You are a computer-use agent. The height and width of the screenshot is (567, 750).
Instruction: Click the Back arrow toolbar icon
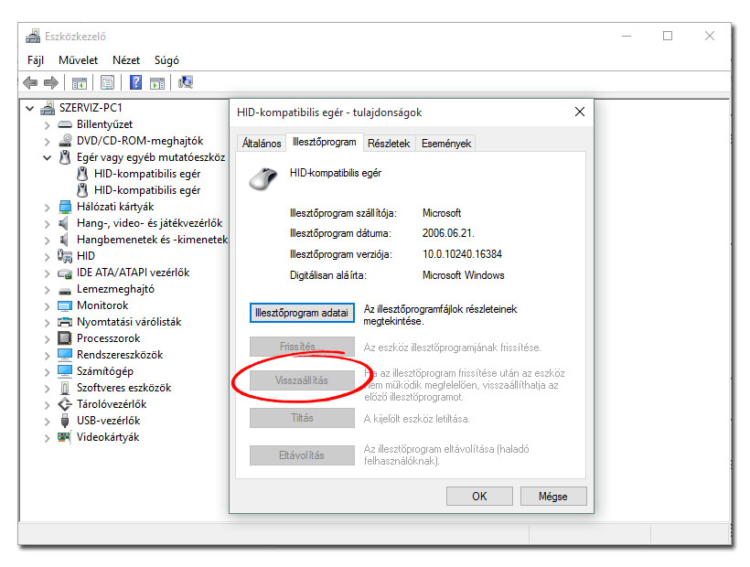[x=30, y=83]
